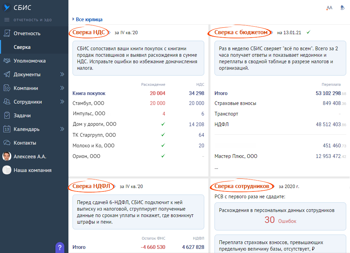Open the Сверка с бюджетом heading link
The image size is (350, 253).
point(241,32)
